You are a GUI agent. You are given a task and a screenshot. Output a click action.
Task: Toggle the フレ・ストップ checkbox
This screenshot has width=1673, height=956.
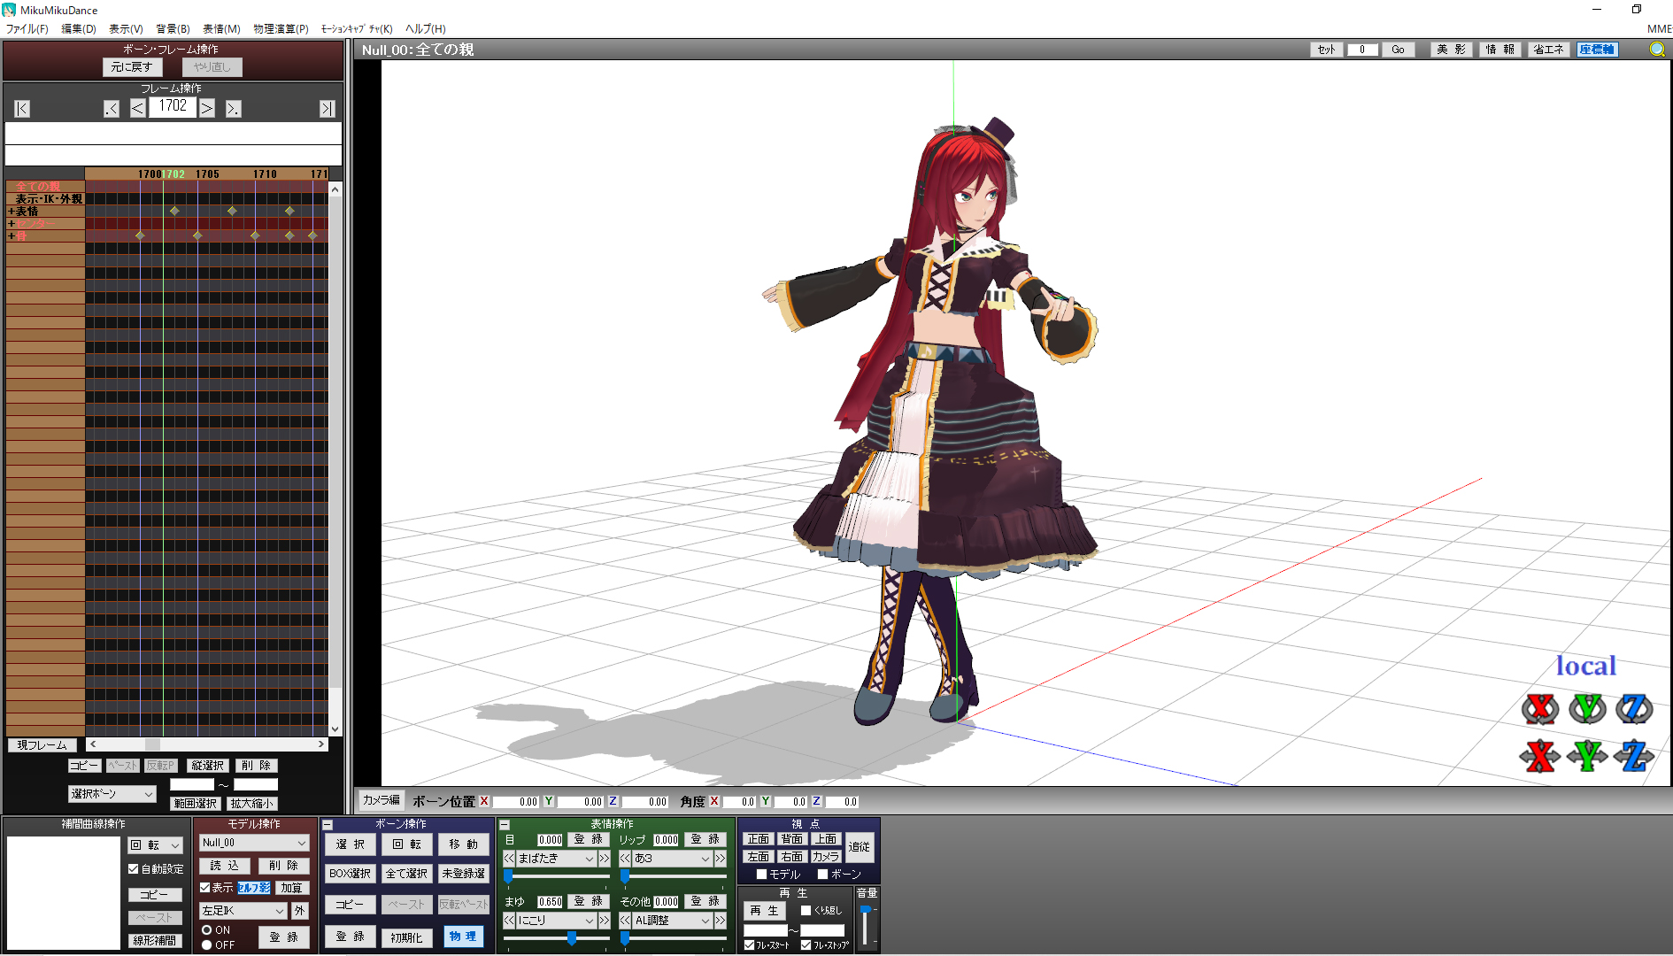[x=806, y=944]
